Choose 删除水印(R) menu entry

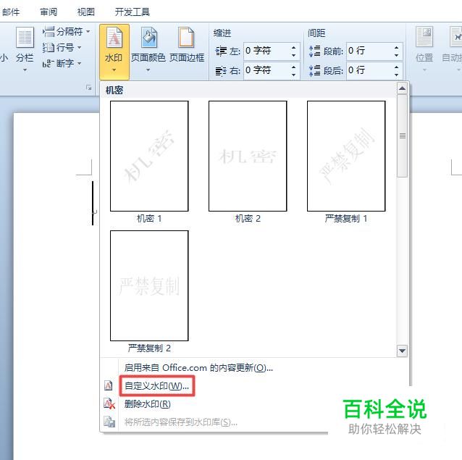tap(147, 404)
